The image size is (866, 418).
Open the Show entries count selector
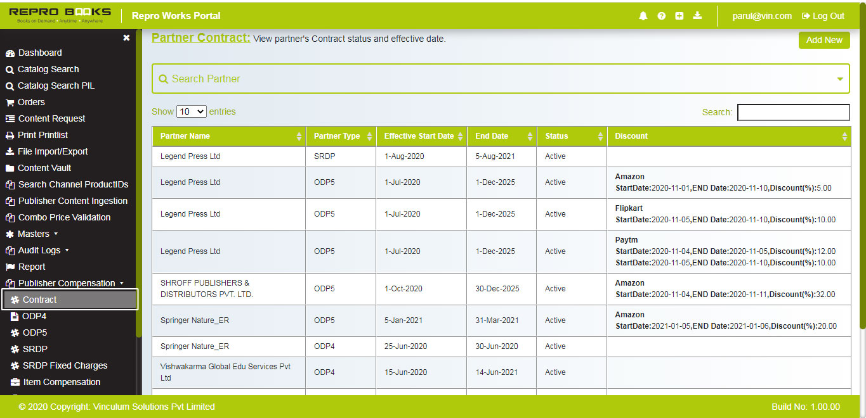[191, 111]
